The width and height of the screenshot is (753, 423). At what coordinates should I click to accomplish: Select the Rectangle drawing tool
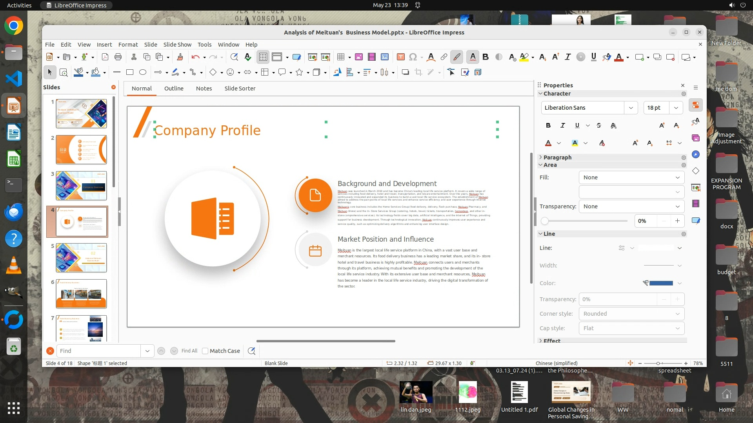130,72
